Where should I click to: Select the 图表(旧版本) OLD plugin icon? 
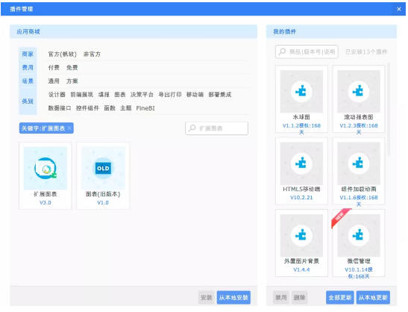click(x=103, y=168)
